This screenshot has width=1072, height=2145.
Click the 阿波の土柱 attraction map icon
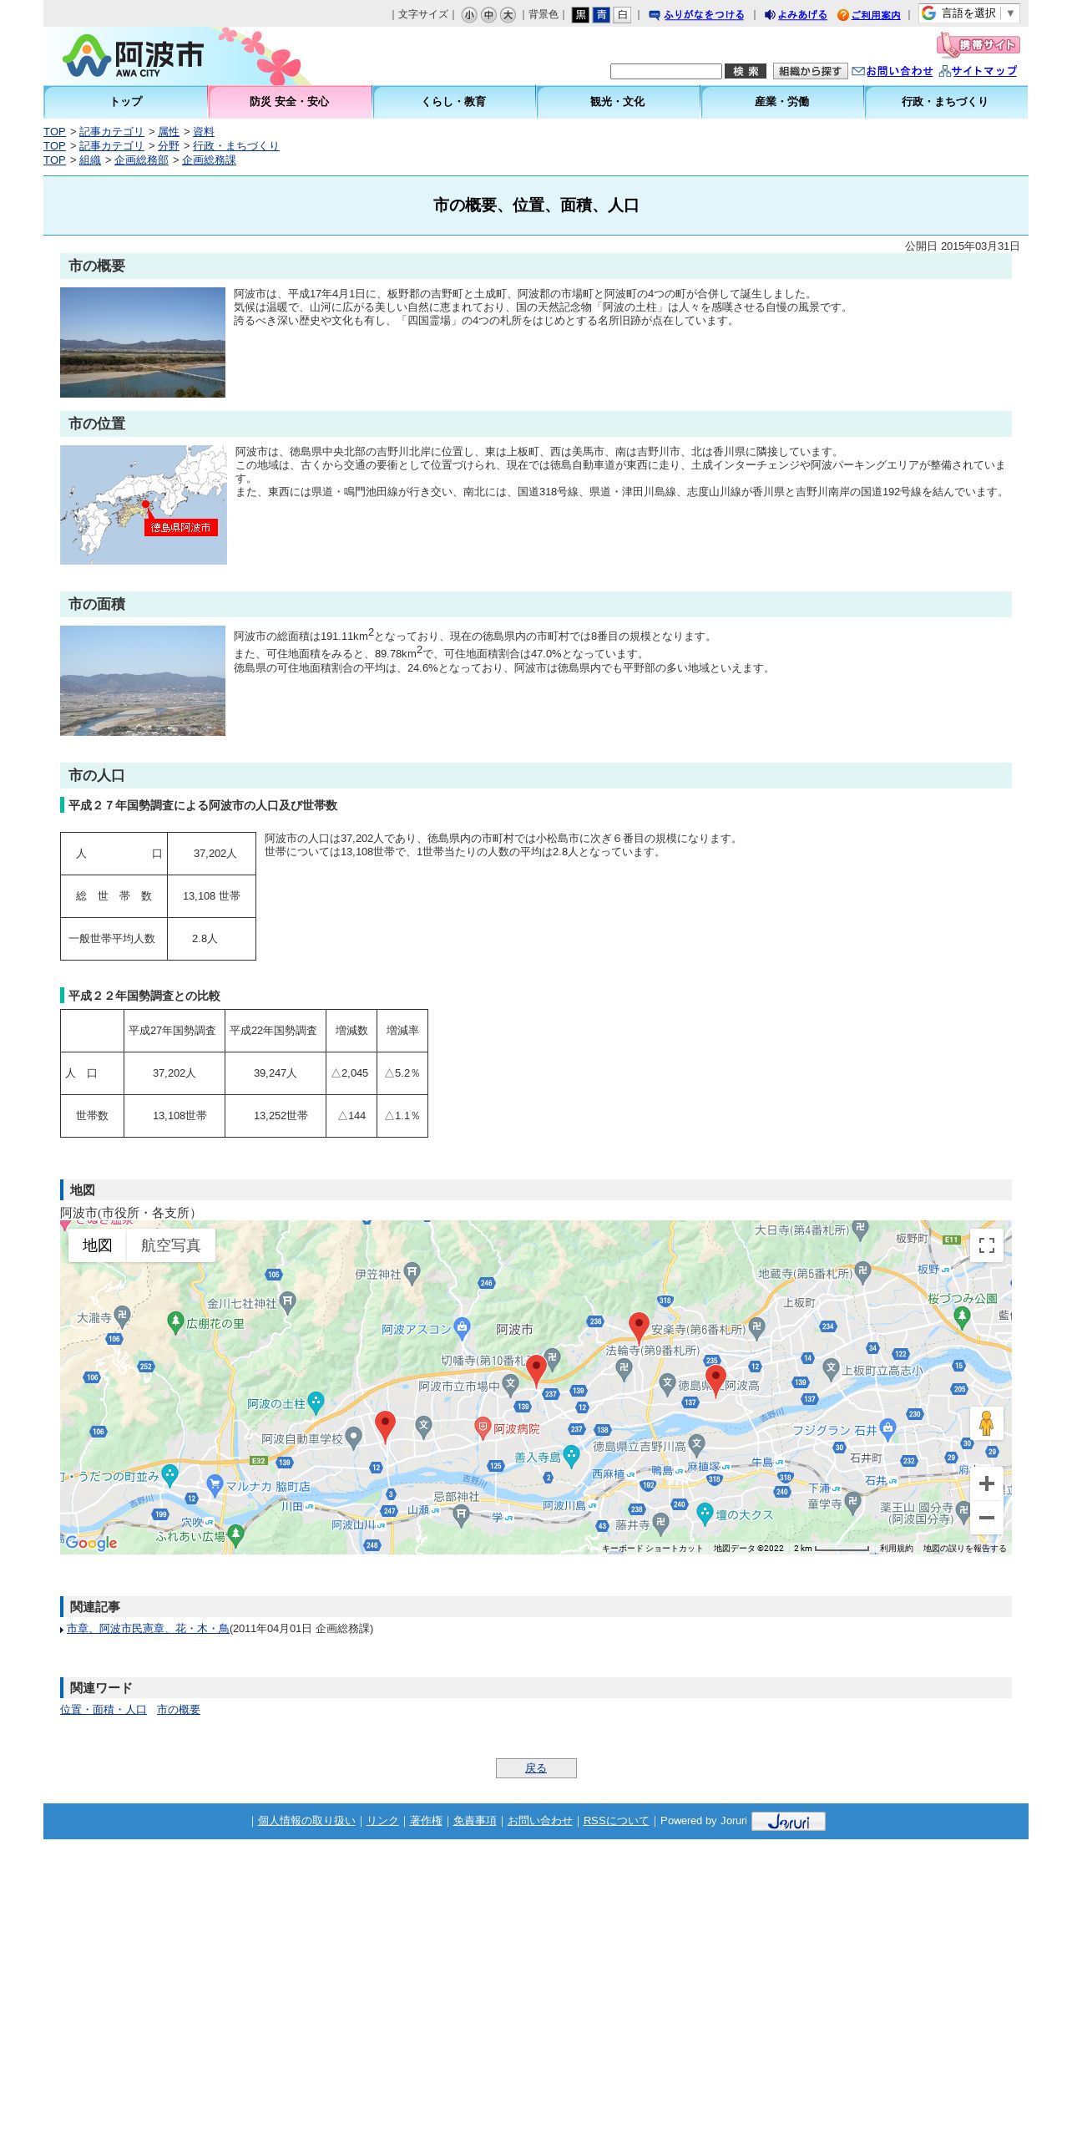pos(316,1402)
